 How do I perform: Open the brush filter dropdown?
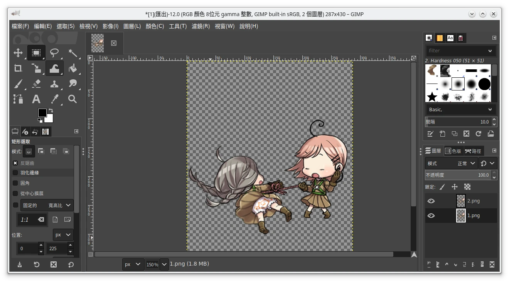[490, 51]
